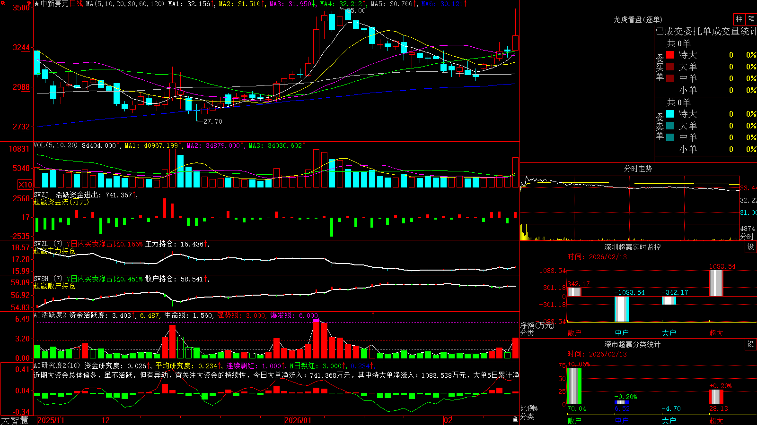Click the 分时 label beside intraday volume

click(747, 237)
